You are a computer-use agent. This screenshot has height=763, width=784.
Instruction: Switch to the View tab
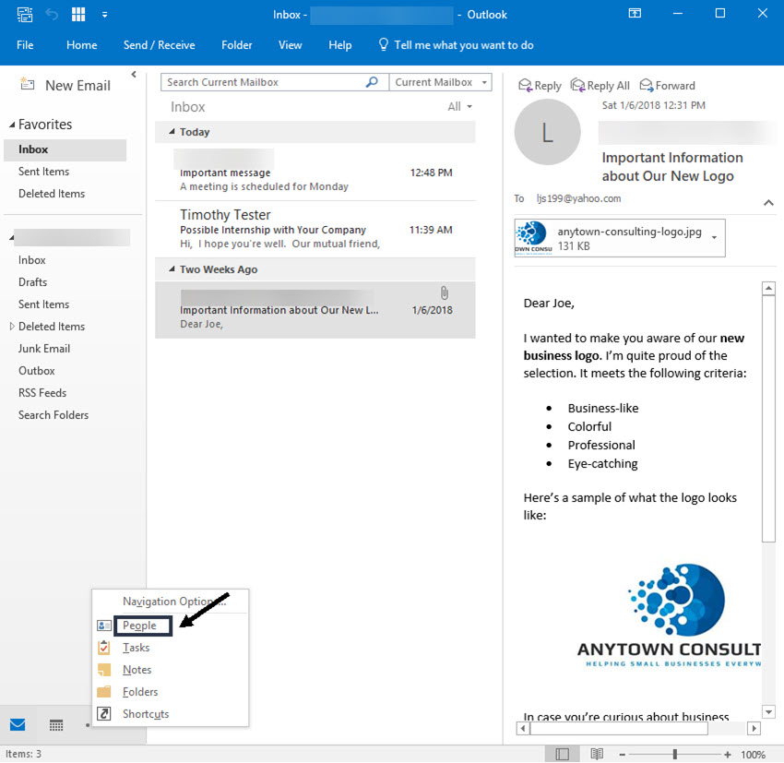point(290,44)
